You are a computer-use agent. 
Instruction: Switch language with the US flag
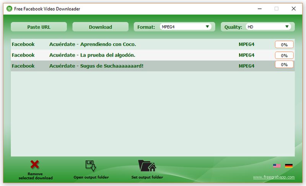(x=277, y=166)
